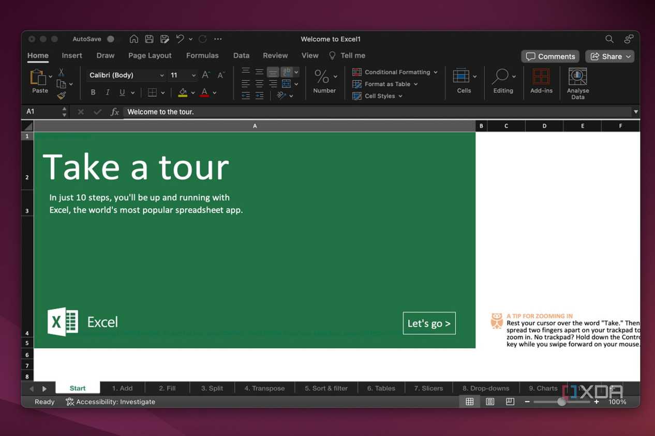Click the zoom slider handle
The width and height of the screenshot is (655, 436).
coord(561,401)
